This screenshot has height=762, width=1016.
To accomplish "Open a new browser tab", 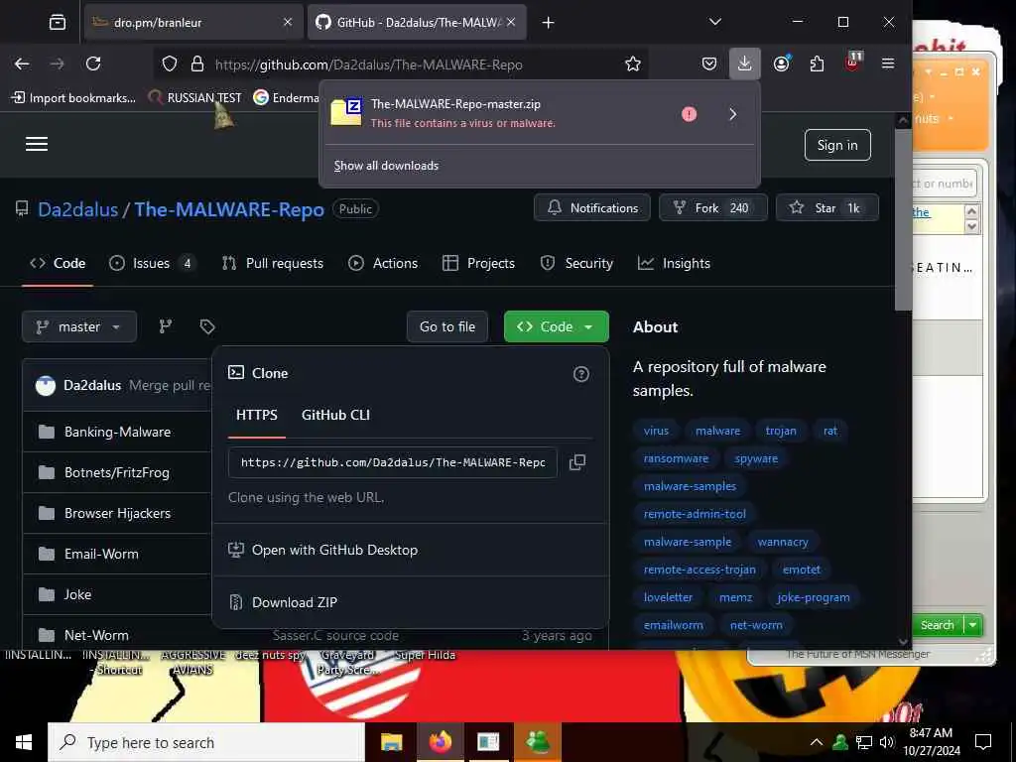I will click(548, 23).
